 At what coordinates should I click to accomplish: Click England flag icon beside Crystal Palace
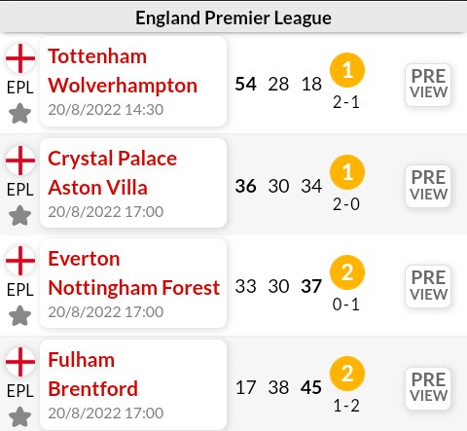[20, 161]
